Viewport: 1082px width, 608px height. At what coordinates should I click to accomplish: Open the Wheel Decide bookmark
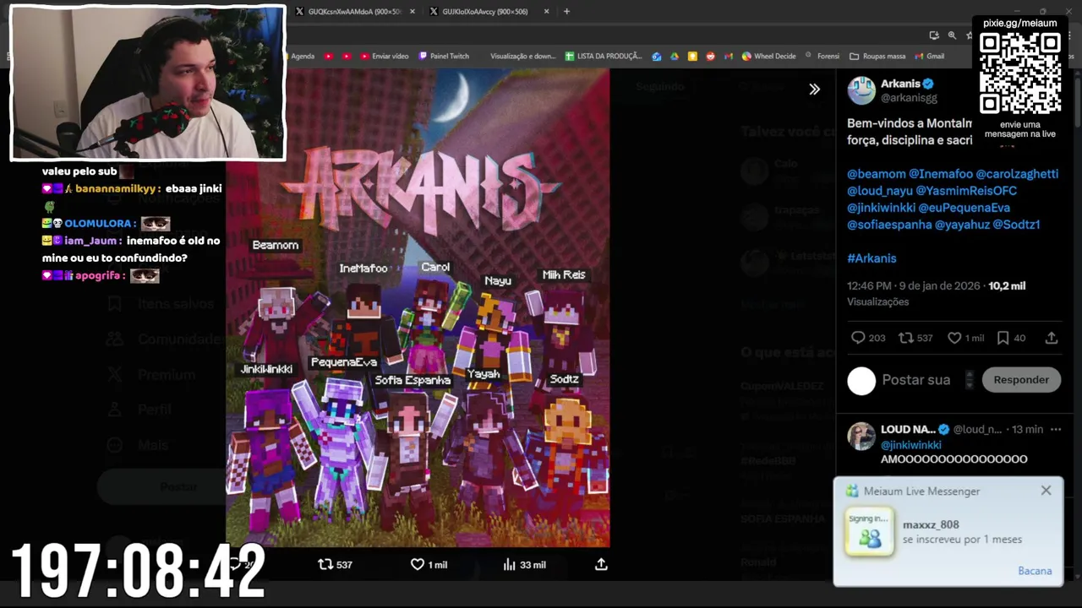click(768, 57)
